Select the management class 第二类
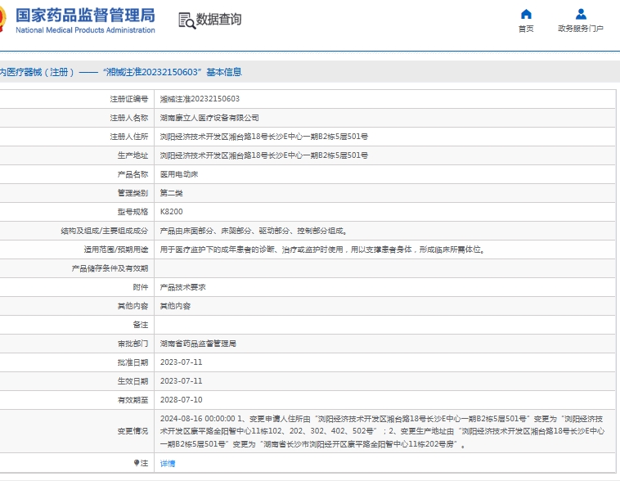 coord(171,193)
